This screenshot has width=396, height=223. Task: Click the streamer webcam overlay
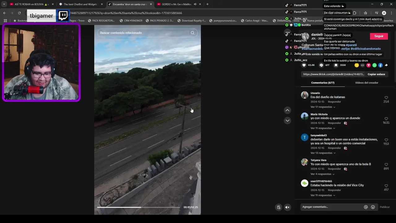click(x=41, y=63)
